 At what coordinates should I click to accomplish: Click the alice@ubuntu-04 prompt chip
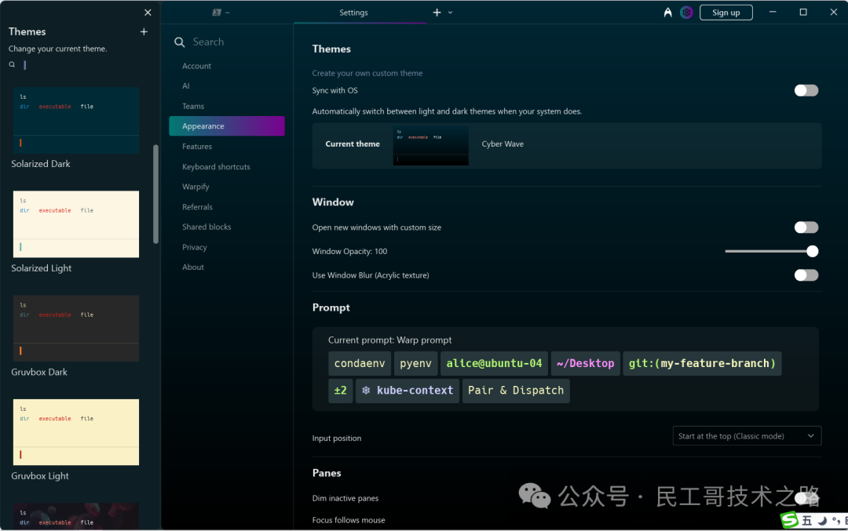pos(495,364)
